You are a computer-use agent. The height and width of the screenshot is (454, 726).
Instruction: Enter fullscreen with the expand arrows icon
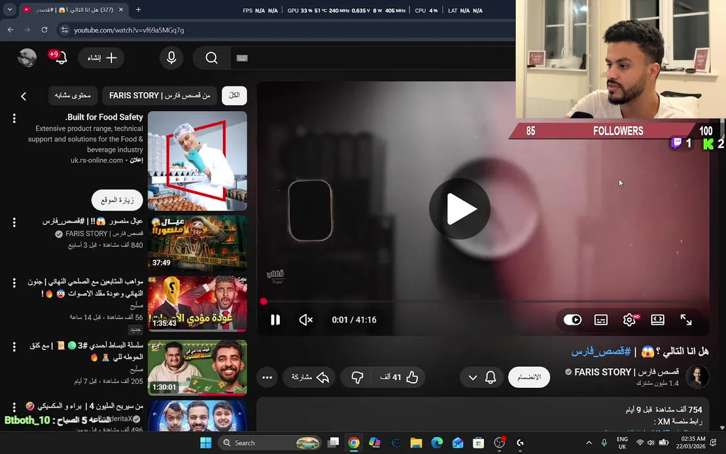click(686, 320)
